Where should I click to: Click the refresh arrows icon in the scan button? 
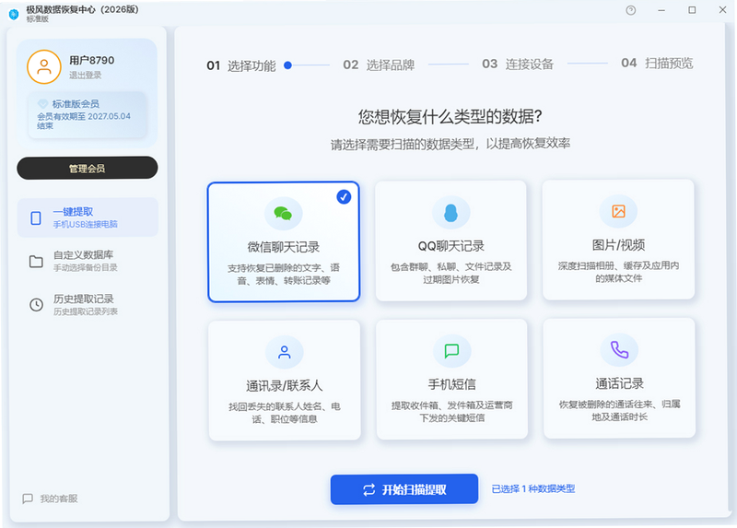tap(369, 490)
